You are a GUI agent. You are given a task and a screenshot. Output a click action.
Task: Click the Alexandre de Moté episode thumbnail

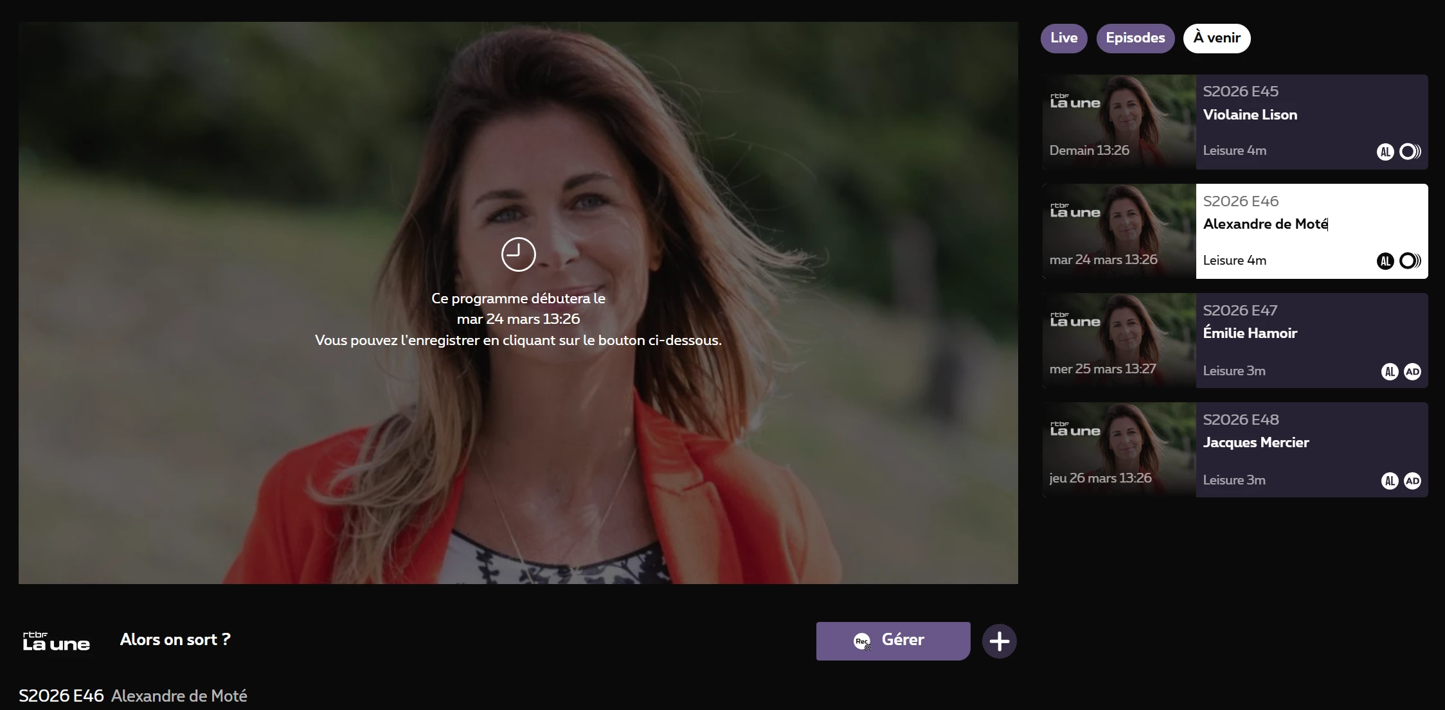1118,231
